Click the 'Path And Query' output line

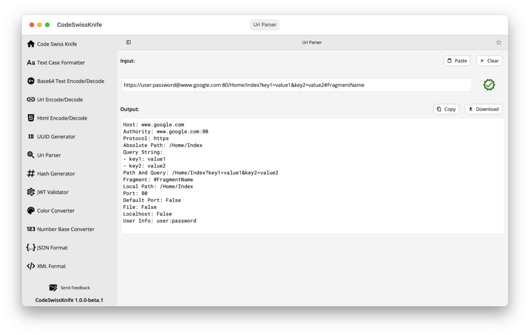coord(201,173)
